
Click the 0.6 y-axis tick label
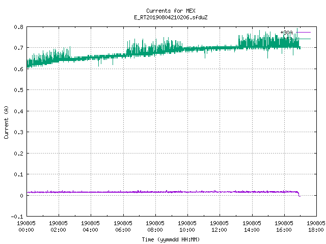coord(19,69)
